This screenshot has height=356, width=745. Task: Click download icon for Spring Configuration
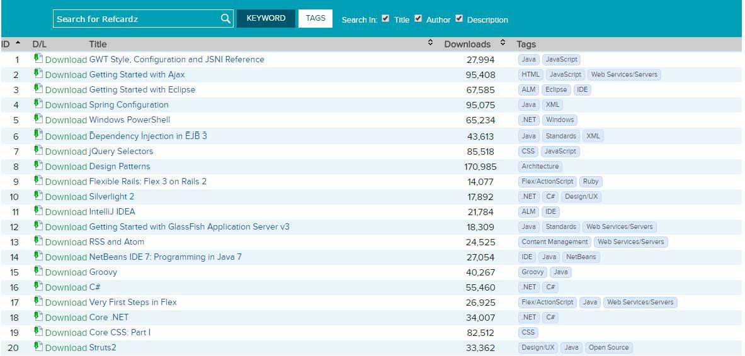click(38, 104)
